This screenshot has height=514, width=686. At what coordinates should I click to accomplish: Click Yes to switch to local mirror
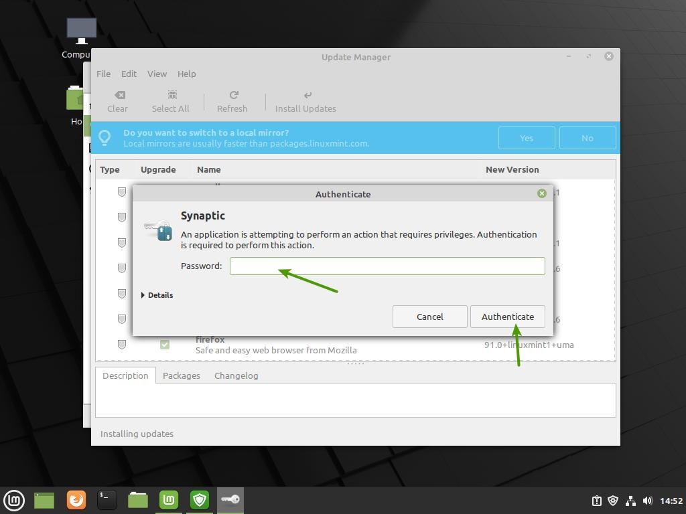(527, 138)
